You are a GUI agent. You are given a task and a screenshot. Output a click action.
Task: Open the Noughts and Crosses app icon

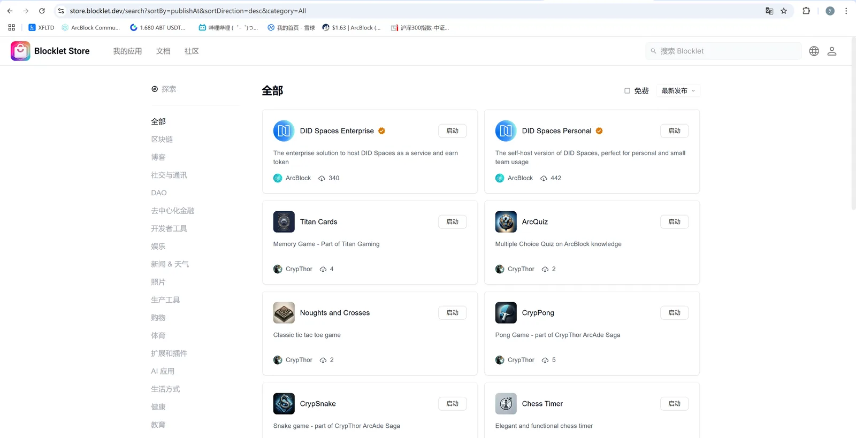(284, 313)
